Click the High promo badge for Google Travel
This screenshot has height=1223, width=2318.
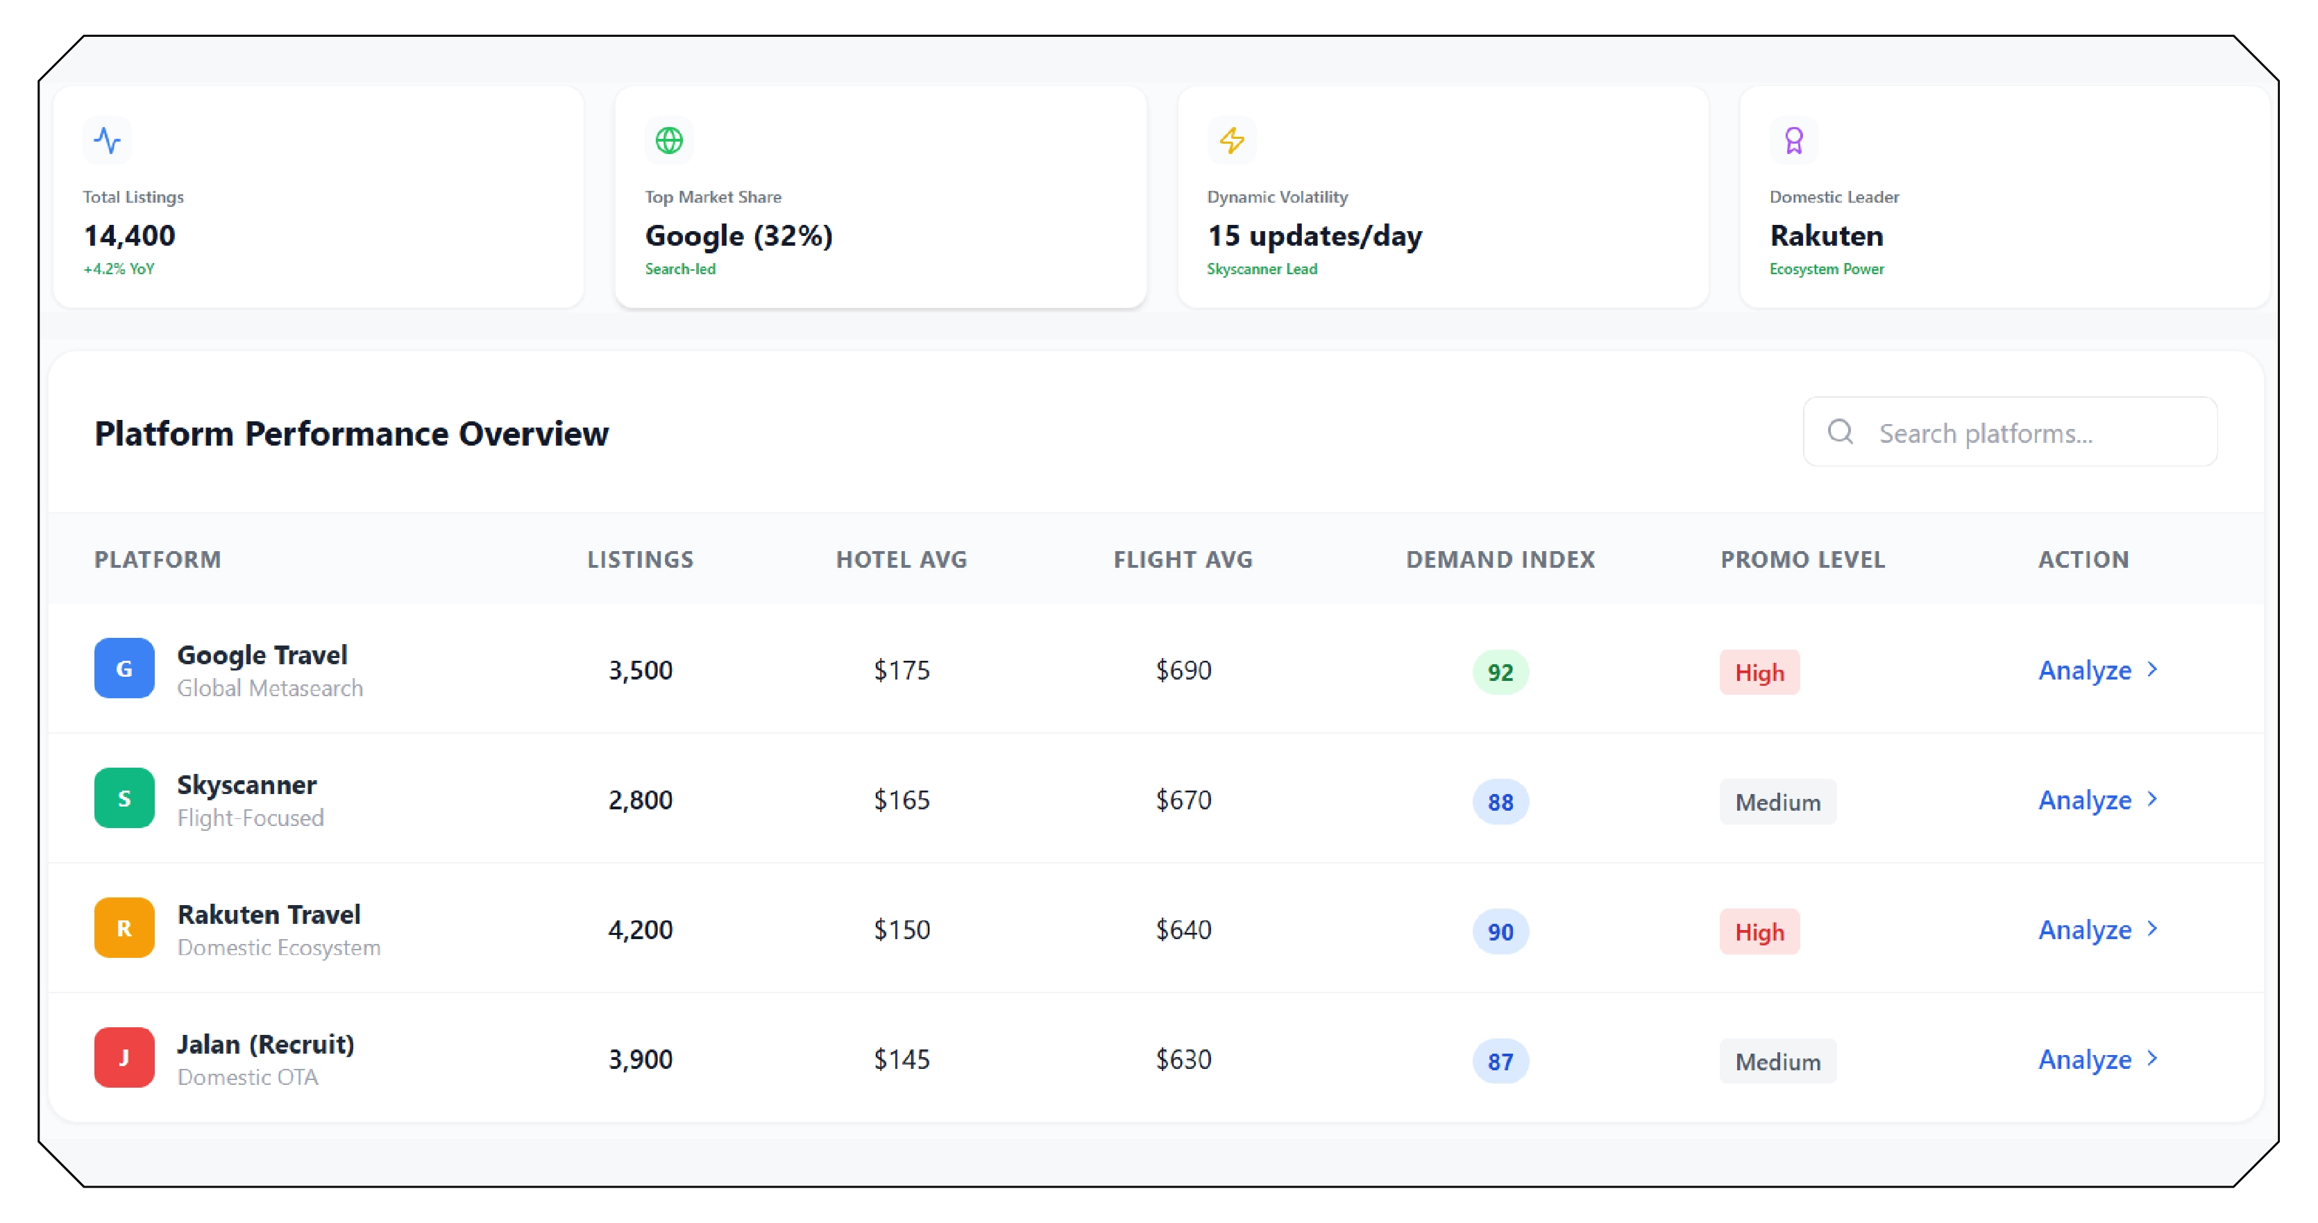(x=1760, y=673)
